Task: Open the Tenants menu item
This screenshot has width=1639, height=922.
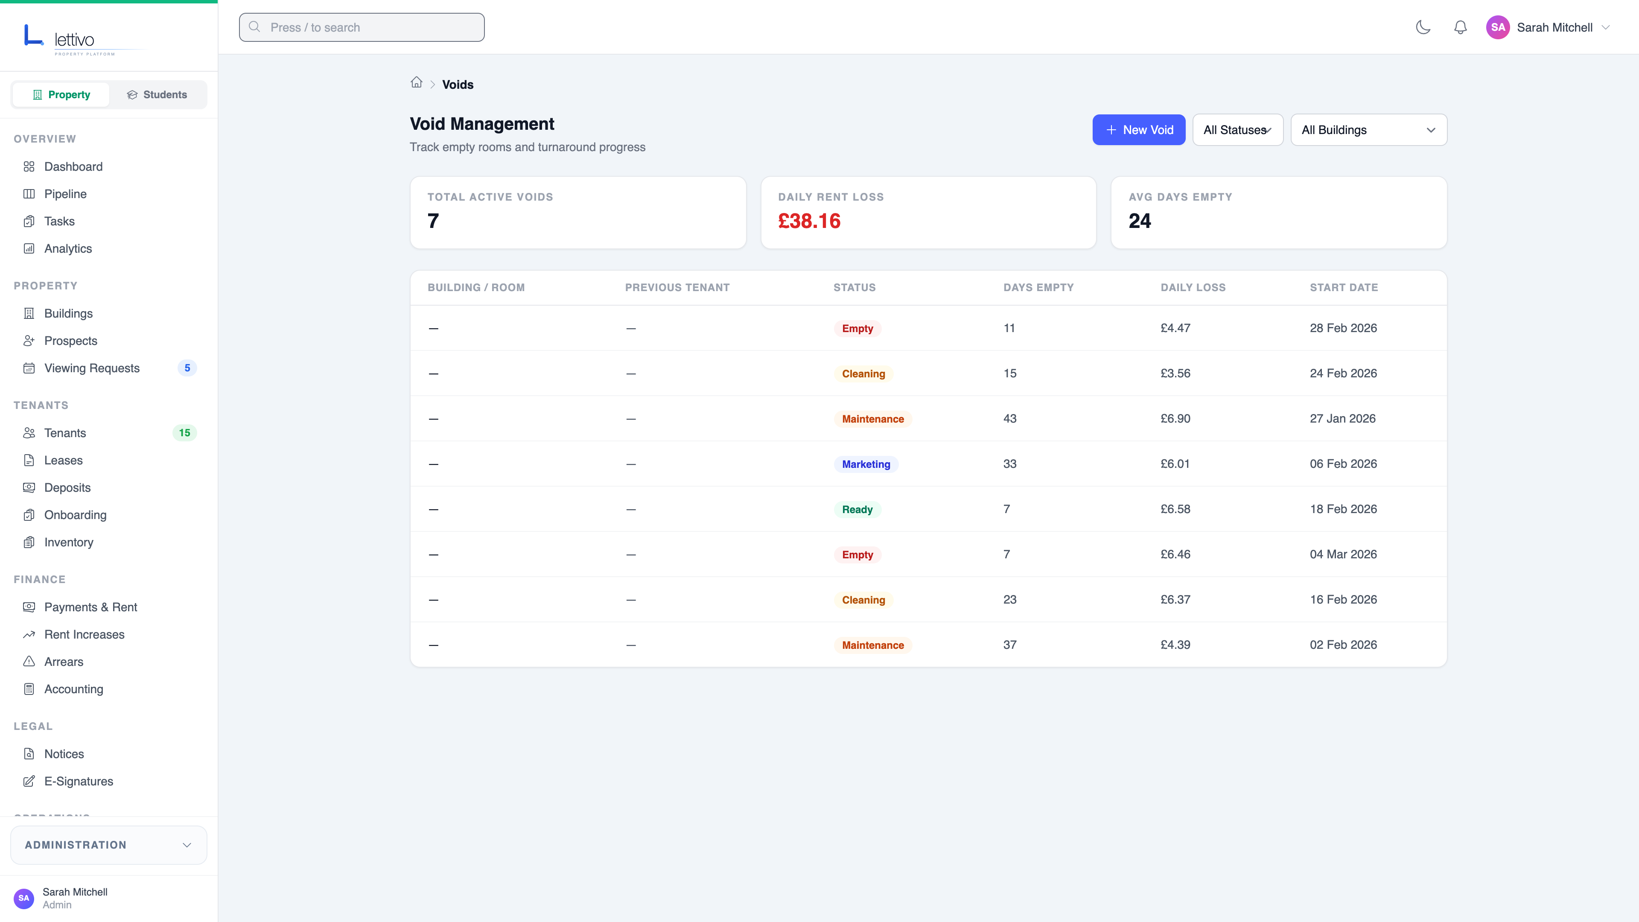Action: pyautogui.click(x=66, y=433)
